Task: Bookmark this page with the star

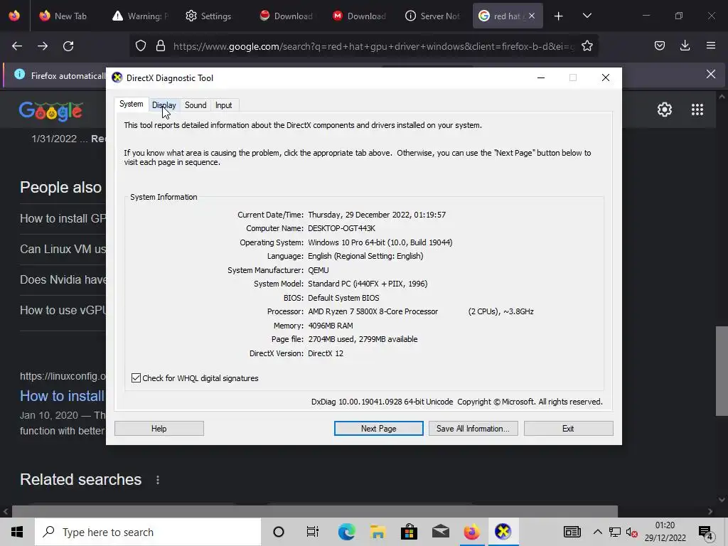Action: point(587,45)
